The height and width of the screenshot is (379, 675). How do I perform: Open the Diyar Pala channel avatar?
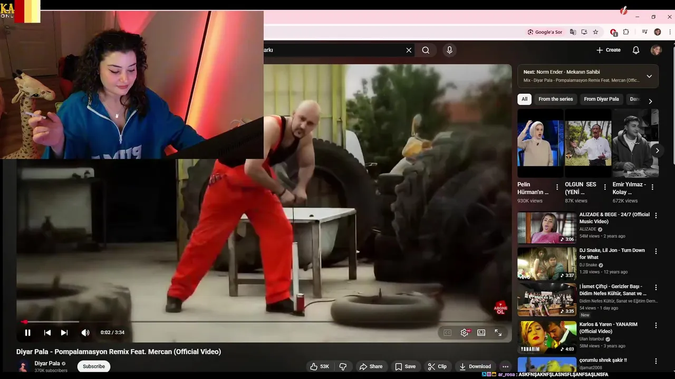tap(23, 367)
